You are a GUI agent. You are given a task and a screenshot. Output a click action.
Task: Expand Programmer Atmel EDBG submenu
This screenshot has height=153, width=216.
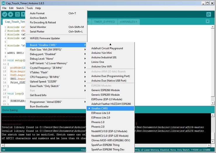coord(56,102)
